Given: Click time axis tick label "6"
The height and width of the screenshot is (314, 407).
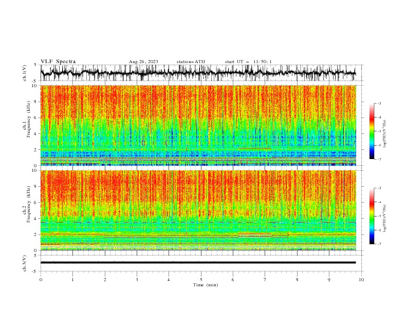Looking at the screenshot, I should click(233, 280).
